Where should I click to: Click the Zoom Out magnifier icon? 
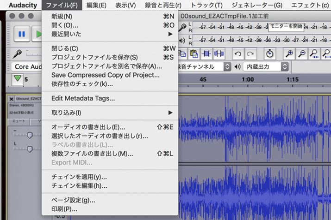[x=301, y=54]
